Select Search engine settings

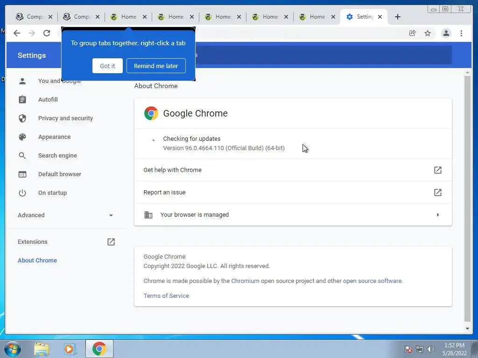(x=57, y=156)
